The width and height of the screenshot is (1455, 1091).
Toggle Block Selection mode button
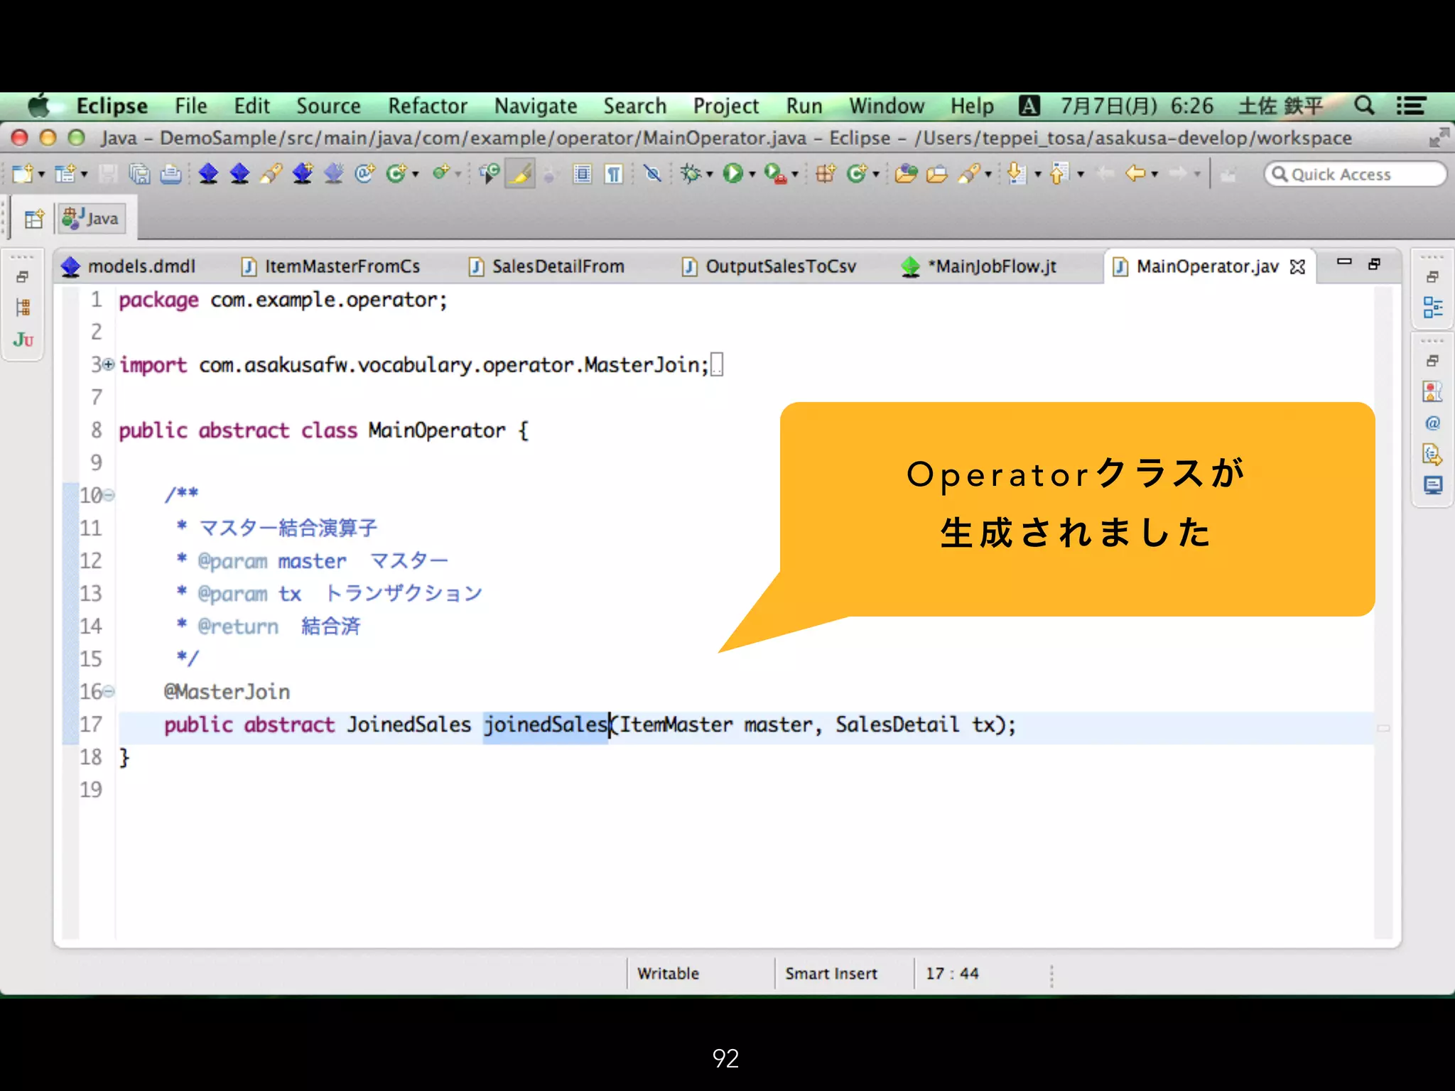point(583,174)
